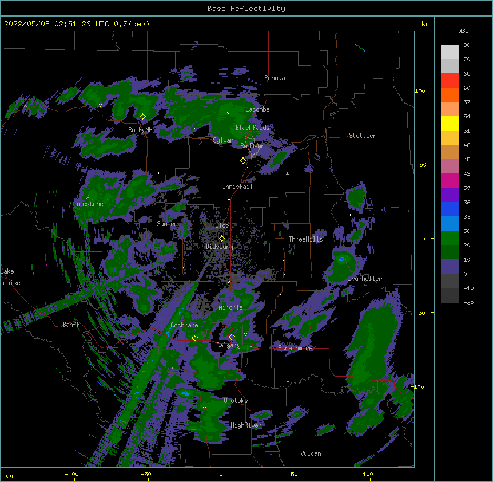Click the HighRiver label
This screenshot has height=482, width=493.
click(x=246, y=425)
